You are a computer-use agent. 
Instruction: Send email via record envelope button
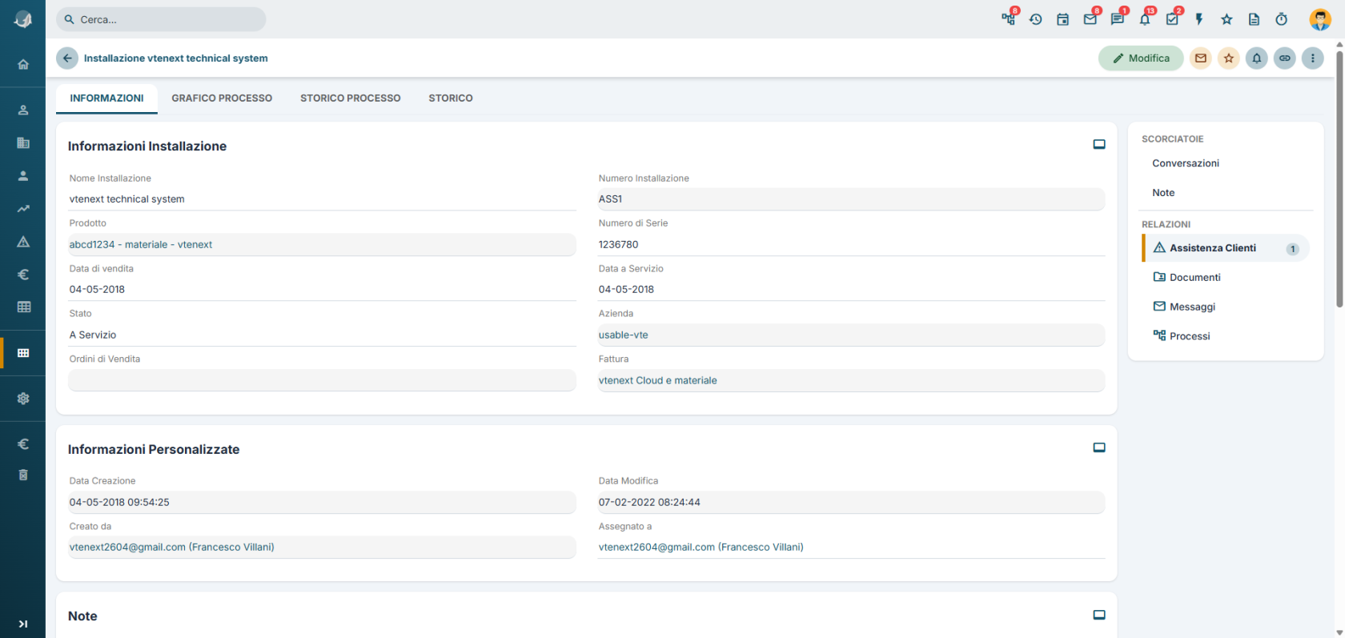pos(1200,58)
